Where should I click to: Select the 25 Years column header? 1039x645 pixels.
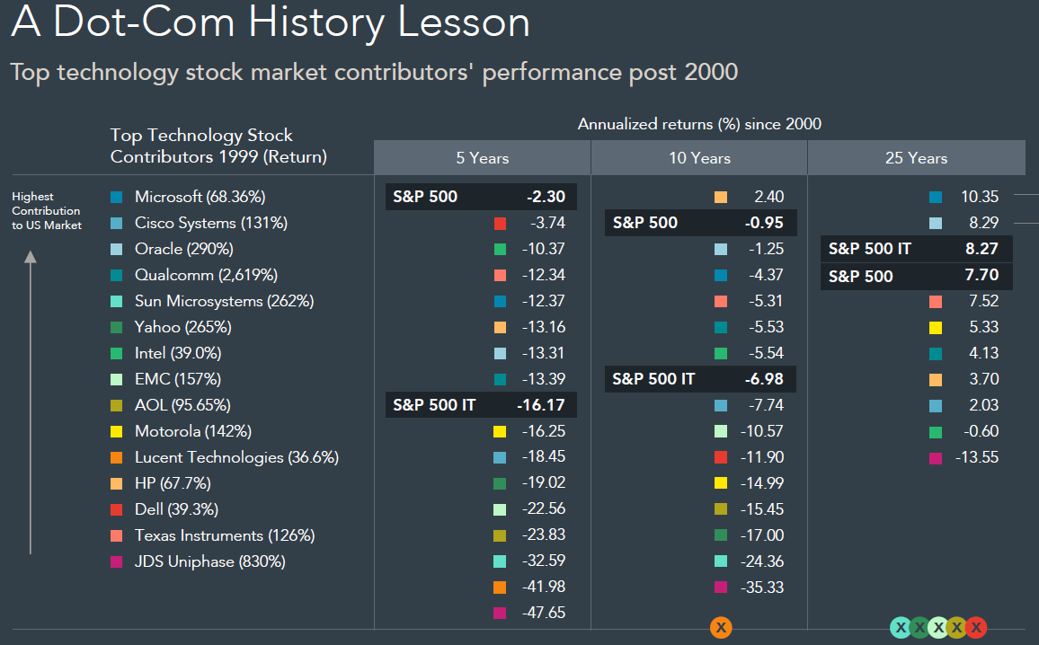(916, 157)
